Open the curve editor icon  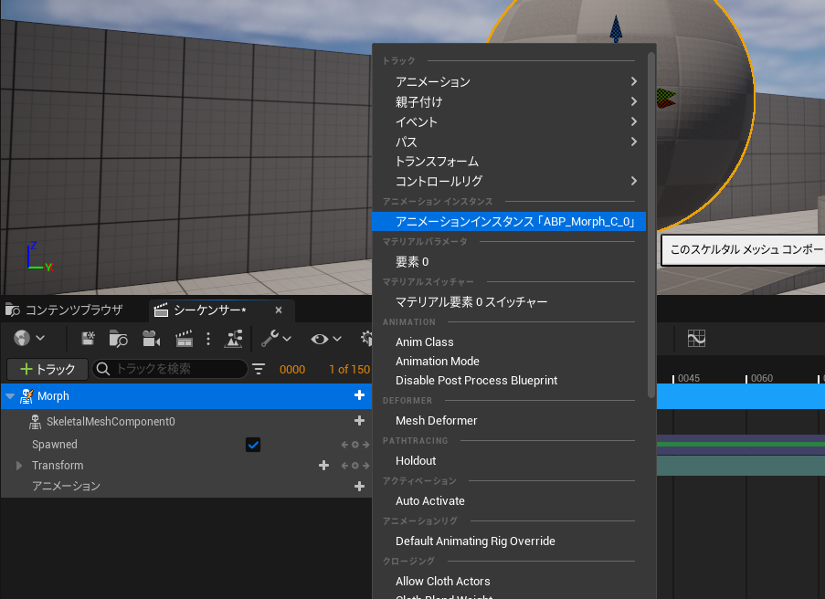tap(696, 338)
